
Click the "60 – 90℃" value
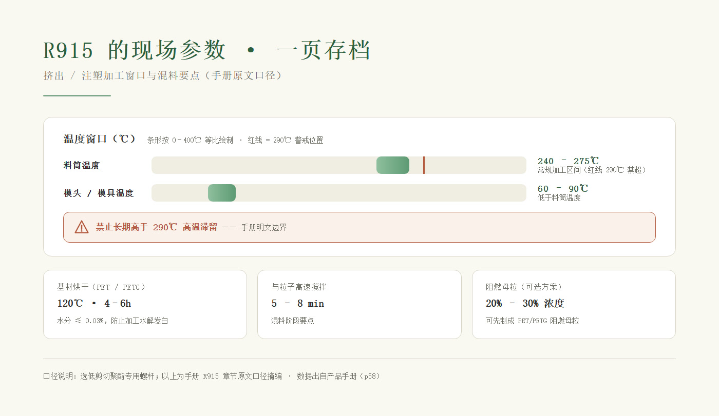point(563,189)
